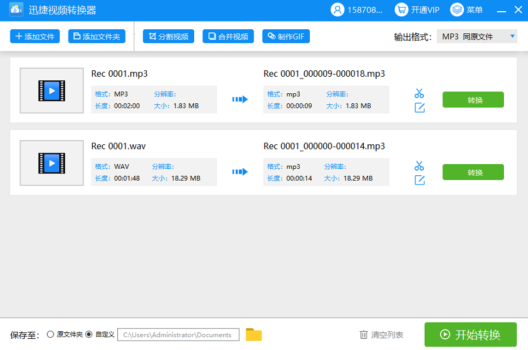Image resolution: width=528 pixels, height=350 pixels.
Task: Click the conversion arrow in the Rec 0001.wav row
Action: [x=240, y=172]
